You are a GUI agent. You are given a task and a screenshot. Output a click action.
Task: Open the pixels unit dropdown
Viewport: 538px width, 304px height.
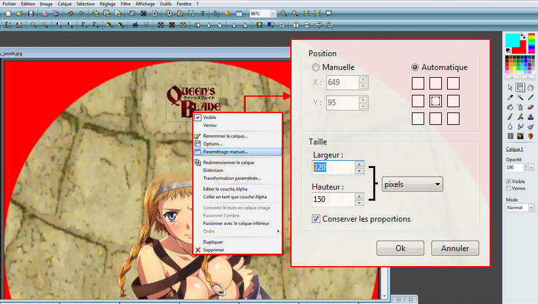412,184
